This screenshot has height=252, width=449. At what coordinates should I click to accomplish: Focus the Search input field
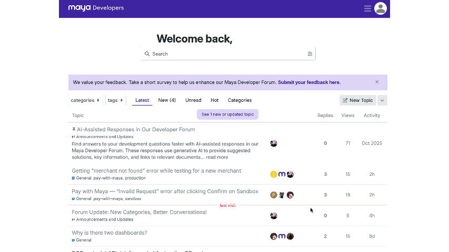227,54
